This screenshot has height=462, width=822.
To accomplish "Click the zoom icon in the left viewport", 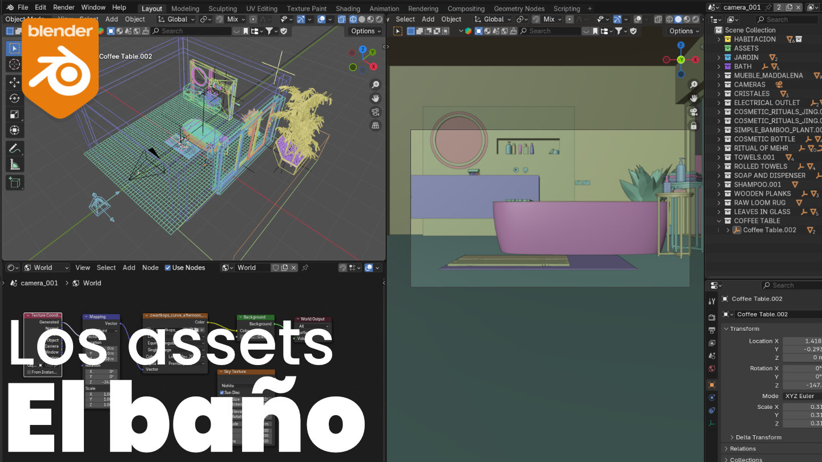I will (x=376, y=85).
